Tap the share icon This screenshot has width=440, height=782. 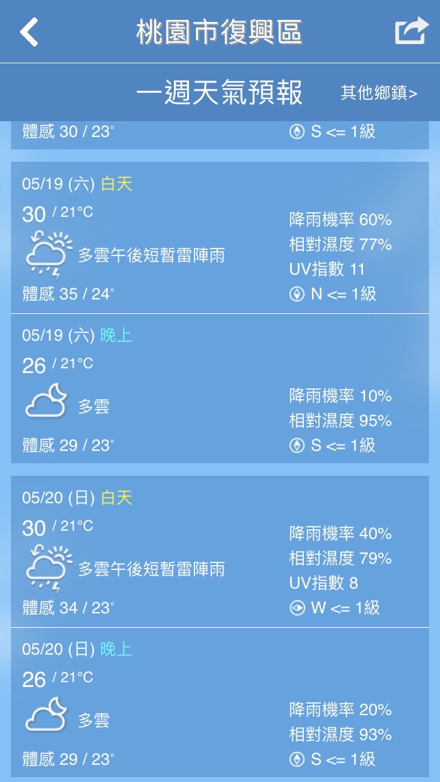411,32
